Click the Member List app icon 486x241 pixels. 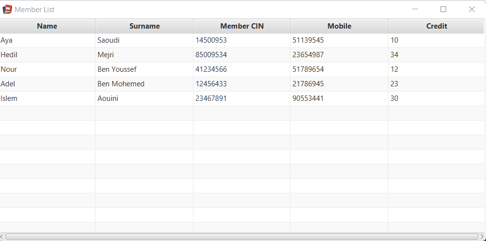click(7, 10)
